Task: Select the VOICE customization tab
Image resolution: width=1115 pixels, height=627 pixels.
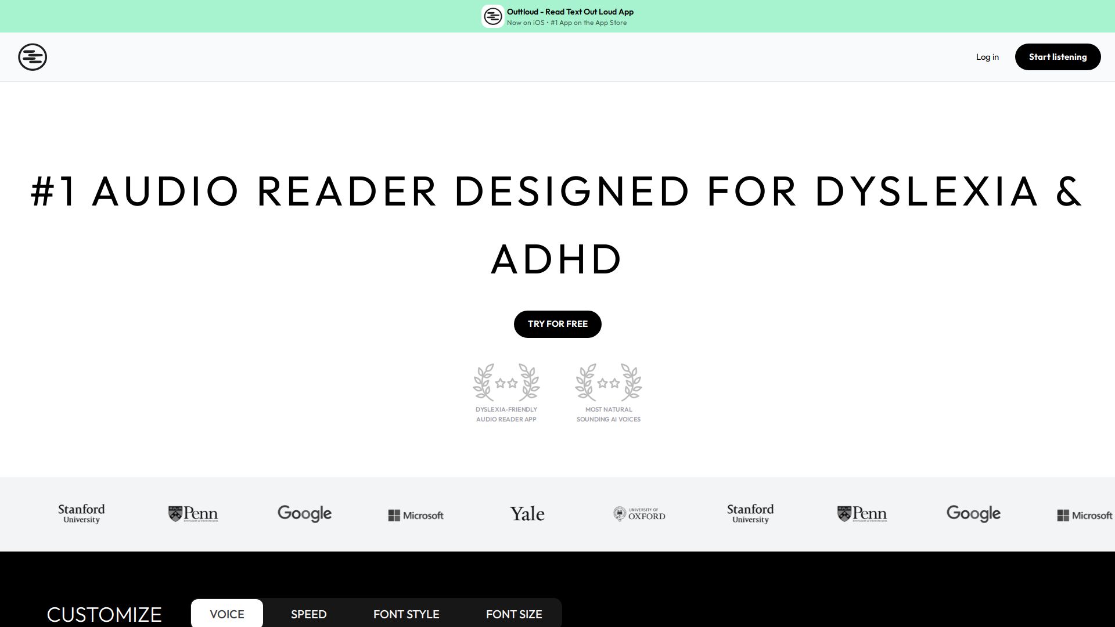Action: (227, 614)
